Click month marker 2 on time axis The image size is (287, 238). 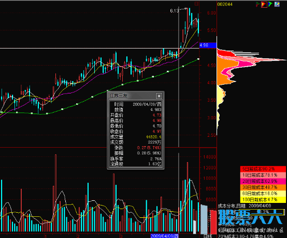pos(78,236)
